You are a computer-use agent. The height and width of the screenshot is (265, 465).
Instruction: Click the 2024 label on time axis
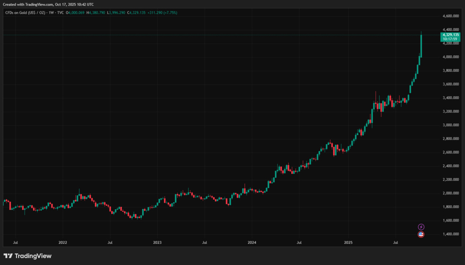click(252, 243)
